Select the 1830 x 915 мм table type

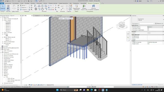tap(11, 82)
